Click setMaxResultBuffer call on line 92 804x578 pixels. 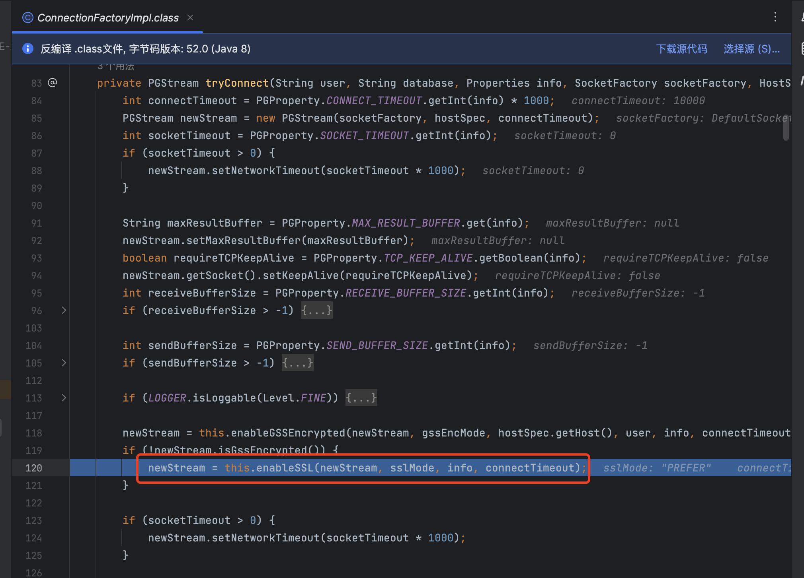click(244, 241)
